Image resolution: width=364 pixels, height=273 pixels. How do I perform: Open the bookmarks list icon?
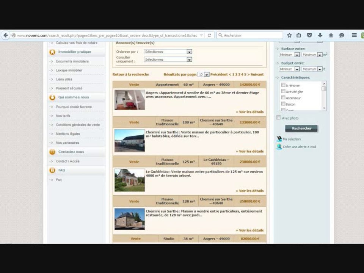click(299, 35)
